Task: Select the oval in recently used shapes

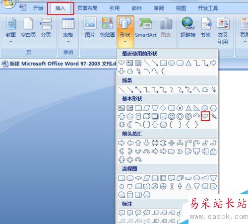Action: pos(172,63)
